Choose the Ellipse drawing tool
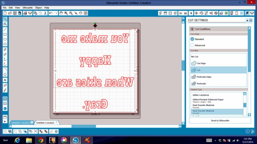This screenshot has height=144, width=257. click(x=5, y=44)
